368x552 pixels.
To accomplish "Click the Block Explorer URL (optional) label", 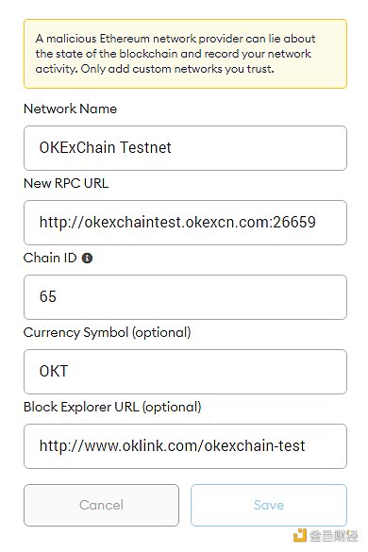I will (112, 408).
